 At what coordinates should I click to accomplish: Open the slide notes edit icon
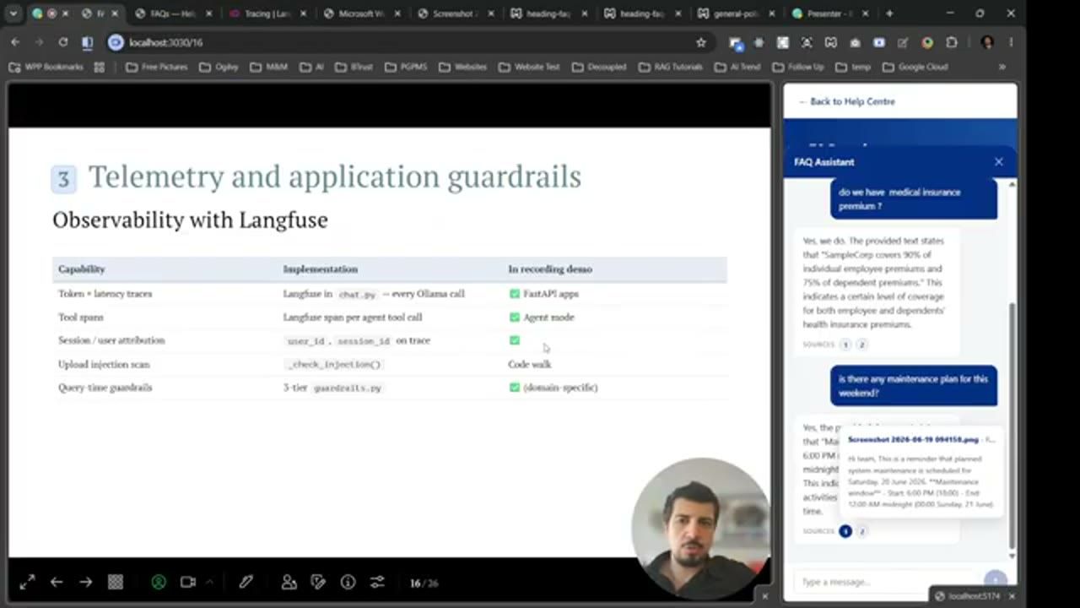tap(318, 582)
